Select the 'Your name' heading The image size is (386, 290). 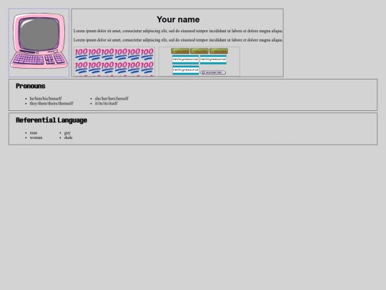[x=178, y=19]
